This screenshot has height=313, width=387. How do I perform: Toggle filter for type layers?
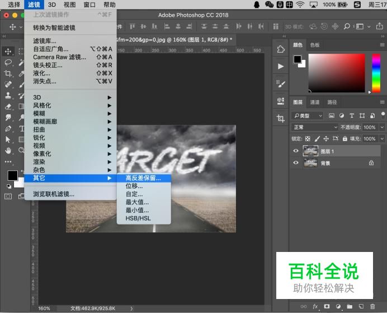(352, 115)
